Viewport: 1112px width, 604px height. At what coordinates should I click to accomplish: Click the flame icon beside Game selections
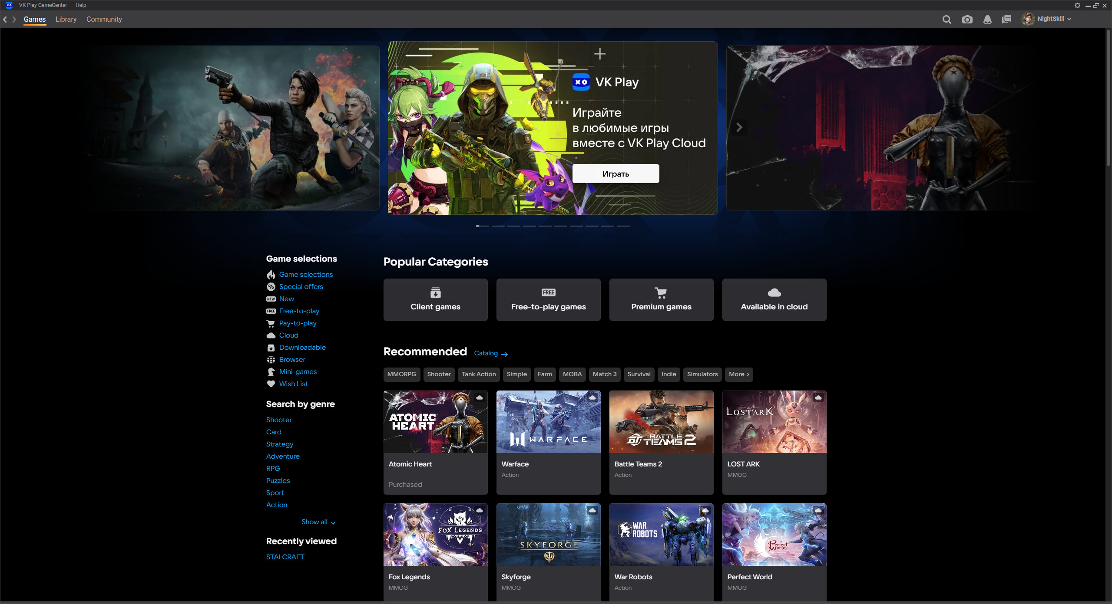point(271,275)
